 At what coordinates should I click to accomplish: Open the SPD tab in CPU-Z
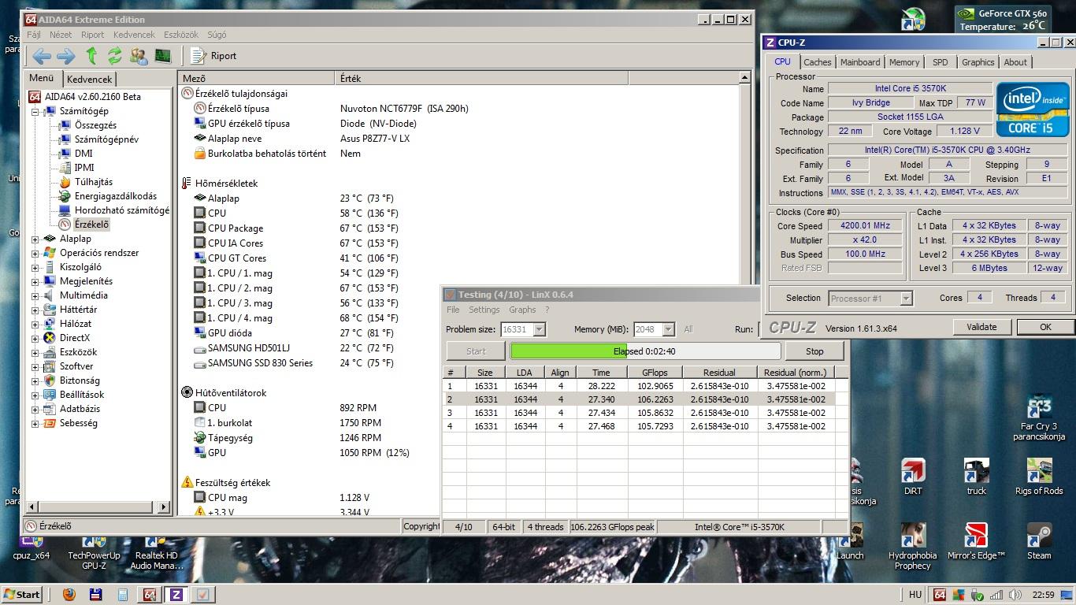point(941,62)
